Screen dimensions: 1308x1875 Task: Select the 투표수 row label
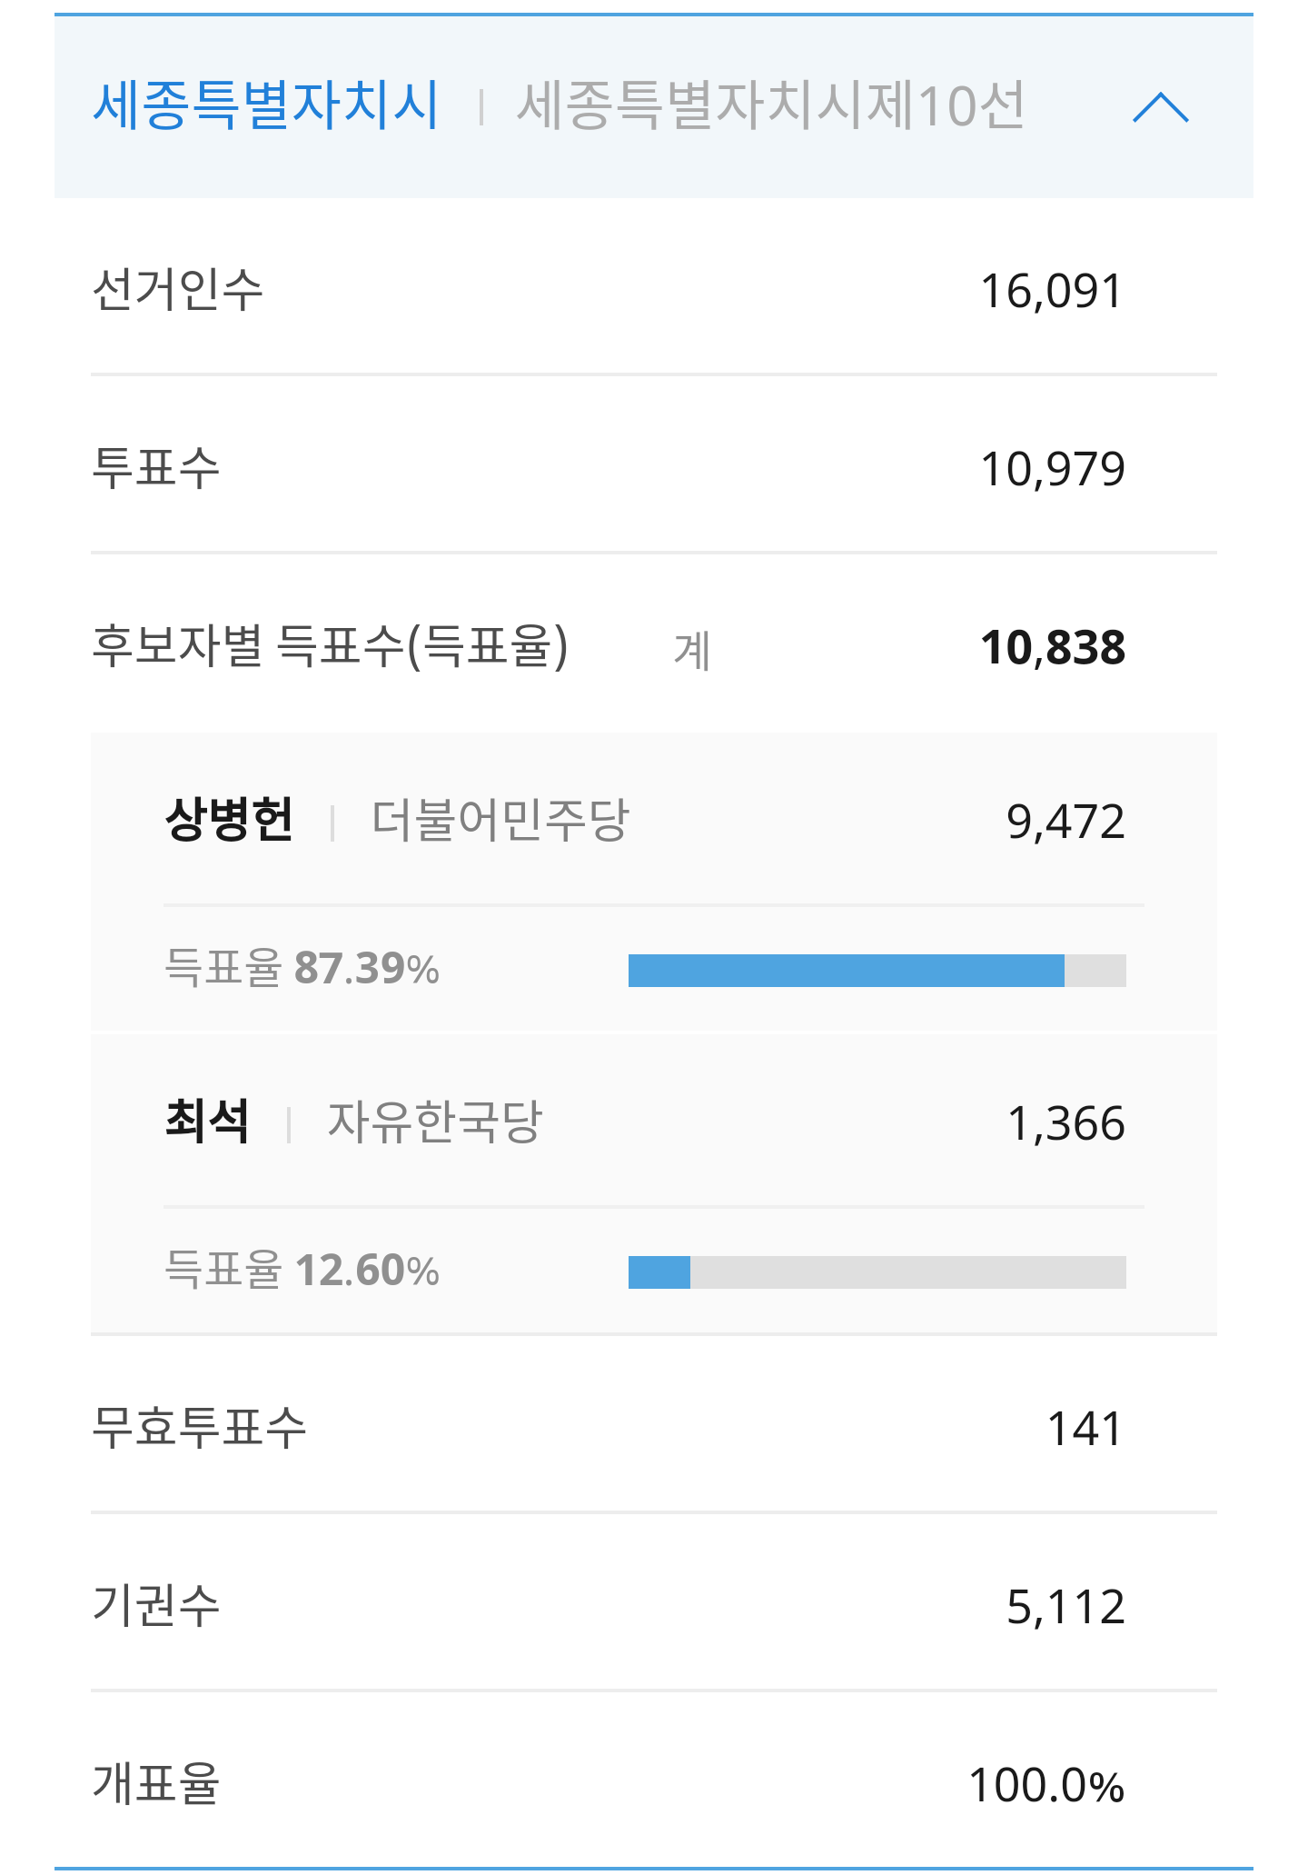[156, 469]
